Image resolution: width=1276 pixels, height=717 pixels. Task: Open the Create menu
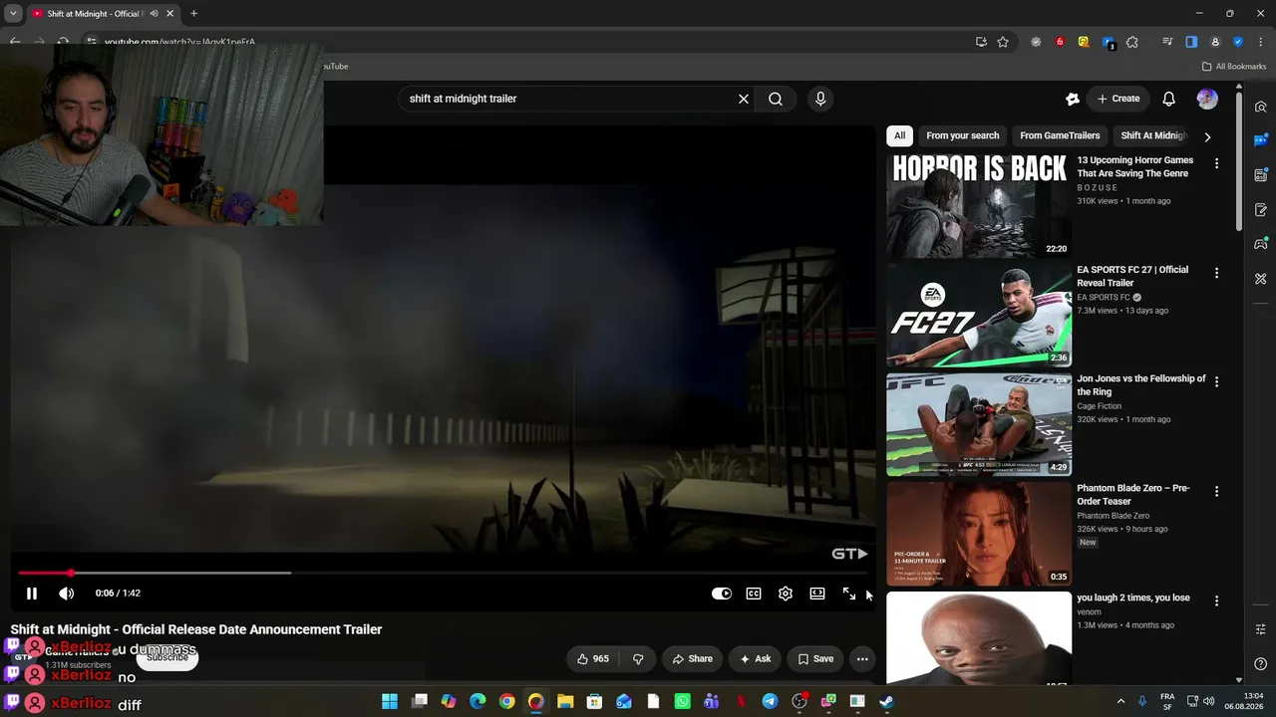click(1118, 99)
